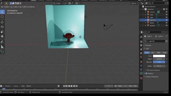
Task: Open the Object Data light properties tab
Action: 141,73
